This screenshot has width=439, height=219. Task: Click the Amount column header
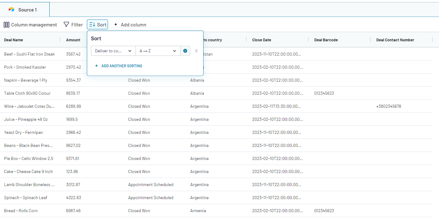point(73,40)
